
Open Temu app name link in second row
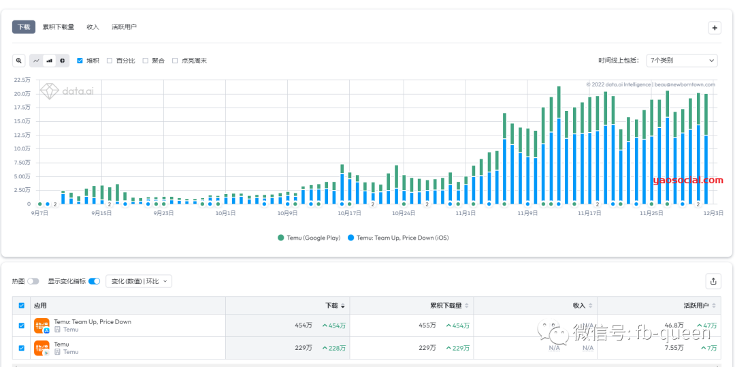(61, 345)
